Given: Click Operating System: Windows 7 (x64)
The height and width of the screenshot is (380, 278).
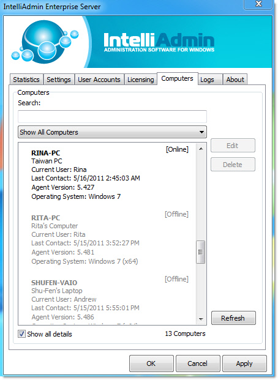Looking at the screenshot, I should [x=85, y=261].
